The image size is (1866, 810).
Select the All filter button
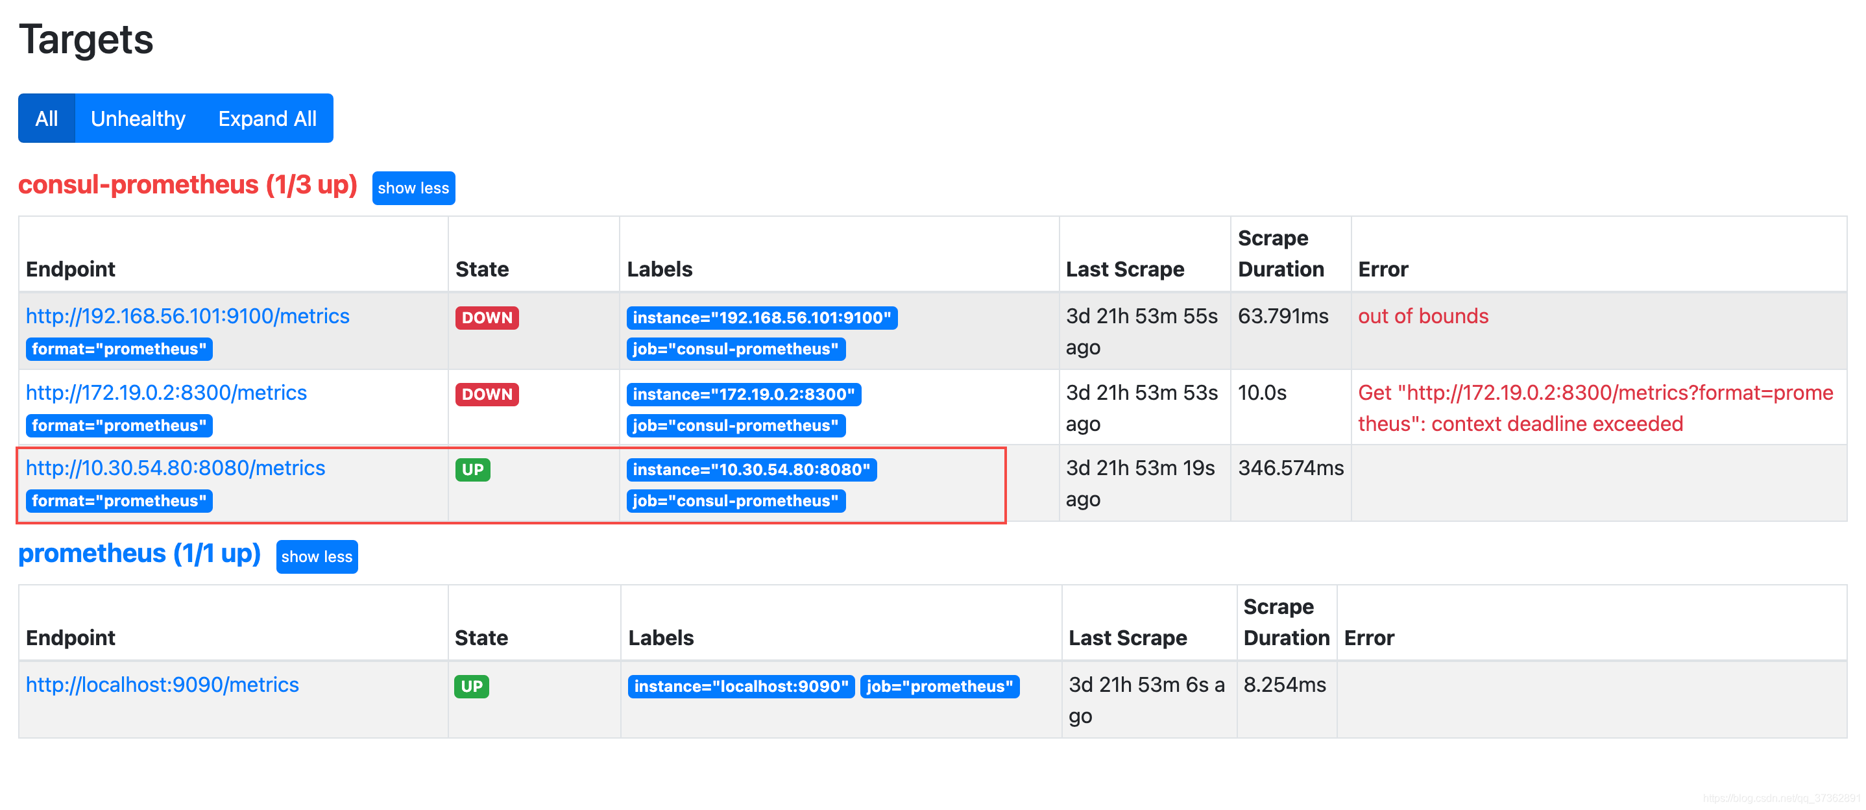(46, 118)
